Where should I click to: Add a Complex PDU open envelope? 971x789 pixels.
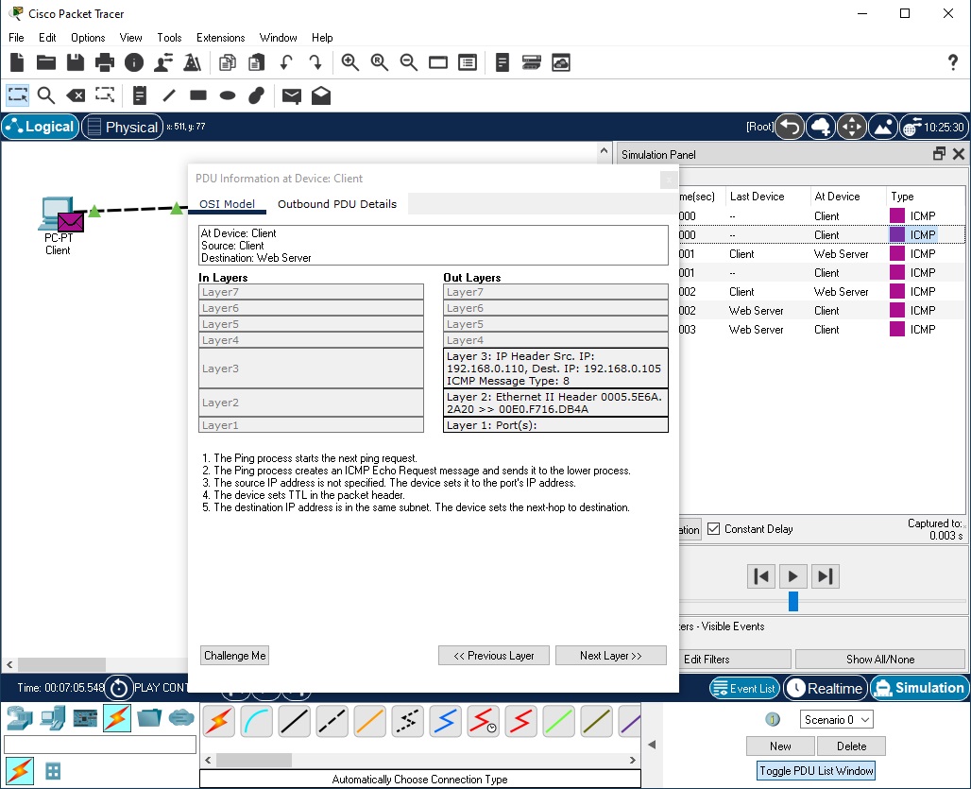tap(321, 95)
